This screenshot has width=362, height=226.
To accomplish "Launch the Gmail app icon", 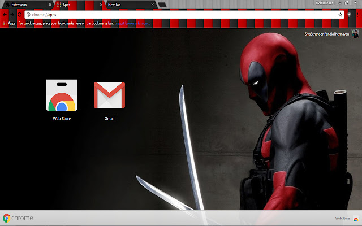I will click(x=109, y=95).
